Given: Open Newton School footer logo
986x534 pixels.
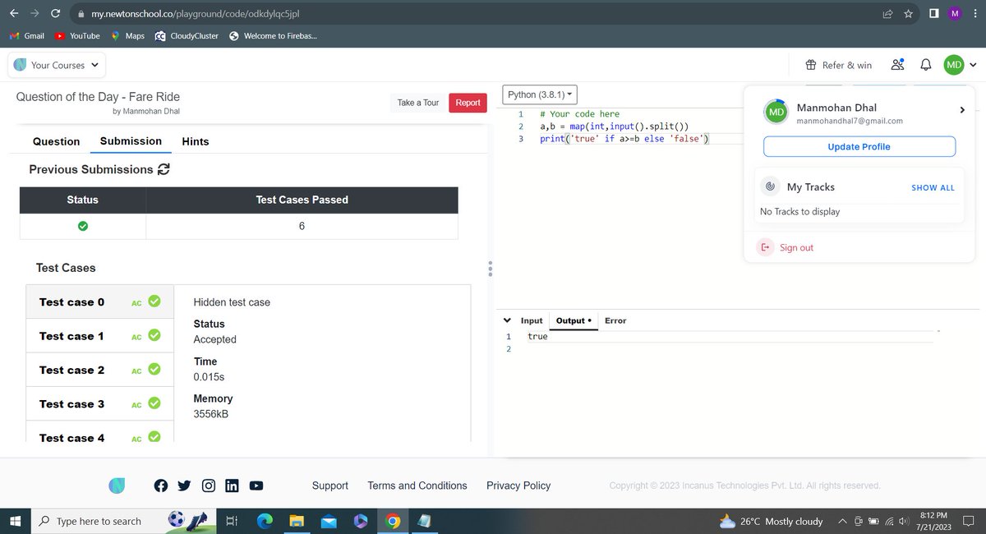Looking at the screenshot, I should [117, 486].
